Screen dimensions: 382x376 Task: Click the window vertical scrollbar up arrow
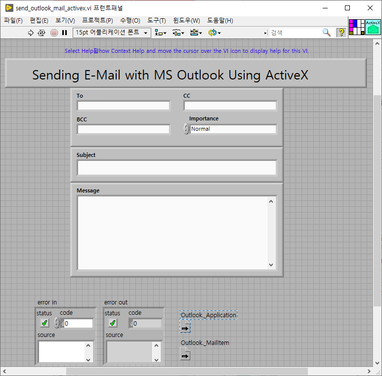[377, 43]
